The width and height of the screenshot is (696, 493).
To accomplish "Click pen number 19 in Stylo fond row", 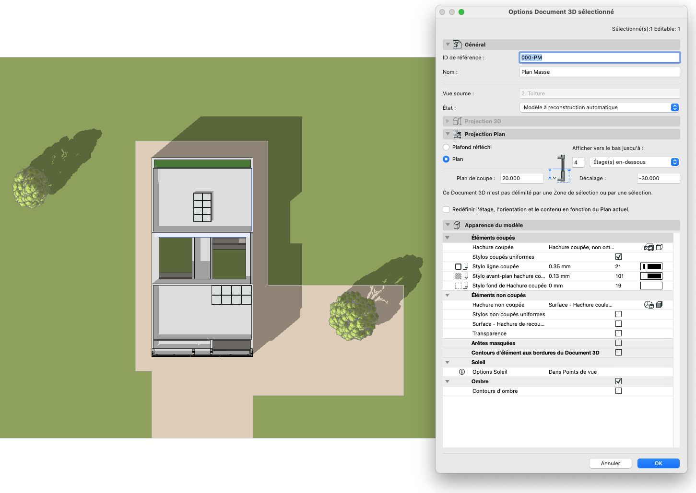I will [x=618, y=286].
